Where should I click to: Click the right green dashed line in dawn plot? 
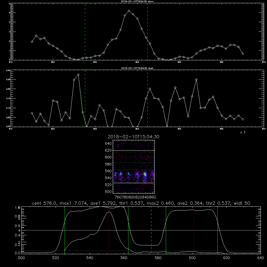pyautogui.click(x=147, y=32)
